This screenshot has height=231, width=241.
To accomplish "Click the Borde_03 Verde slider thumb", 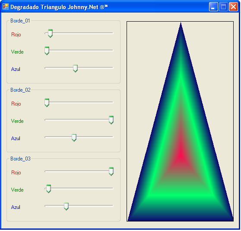I will coord(48,189).
